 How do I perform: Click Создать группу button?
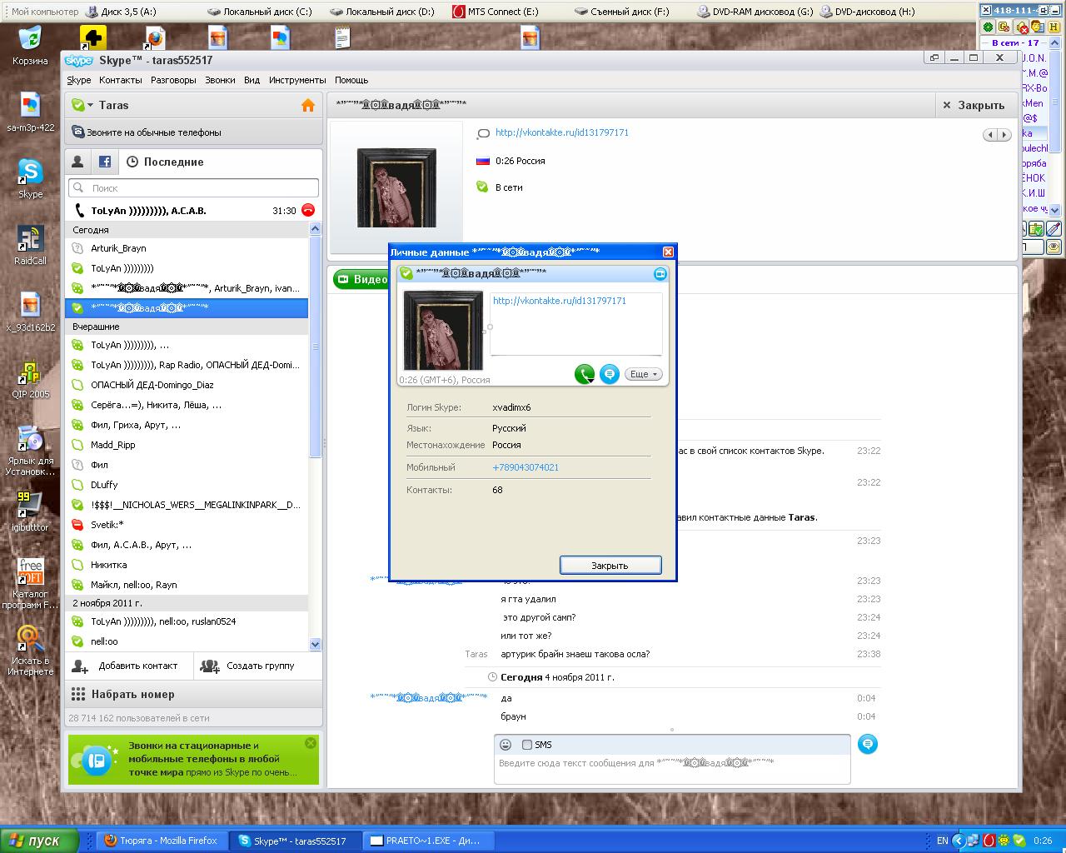click(x=258, y=666)
